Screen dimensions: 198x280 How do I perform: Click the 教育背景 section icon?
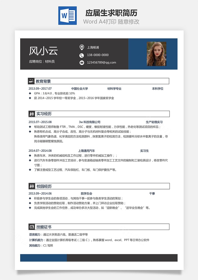click(31, 81)
